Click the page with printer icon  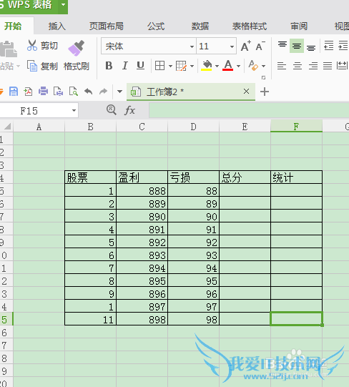click(x=58, y=92)
